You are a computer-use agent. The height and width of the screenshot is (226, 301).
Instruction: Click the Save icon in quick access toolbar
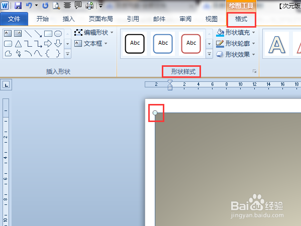[18, 6]
